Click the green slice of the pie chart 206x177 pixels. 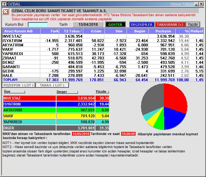[160, 121]
